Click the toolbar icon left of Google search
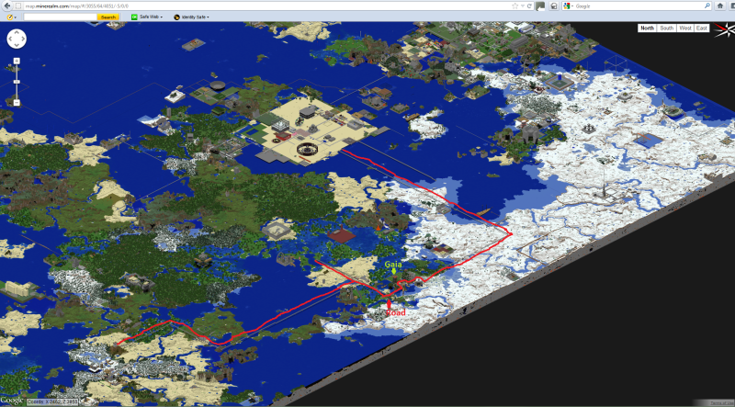Image resolution: width=735 pixels, height=407 pixels. pos(554,6)
